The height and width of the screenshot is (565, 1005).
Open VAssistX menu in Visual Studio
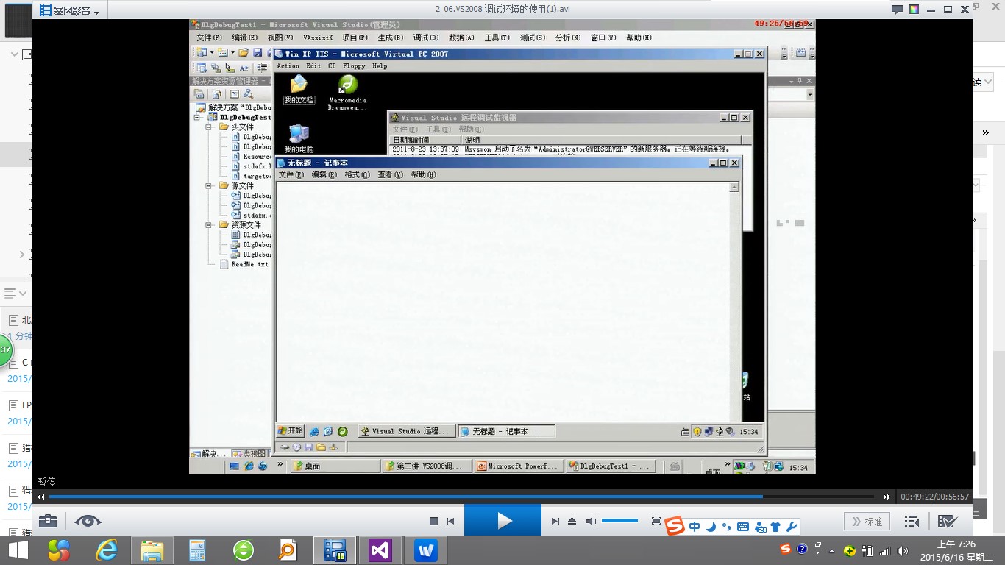[318, 38]
